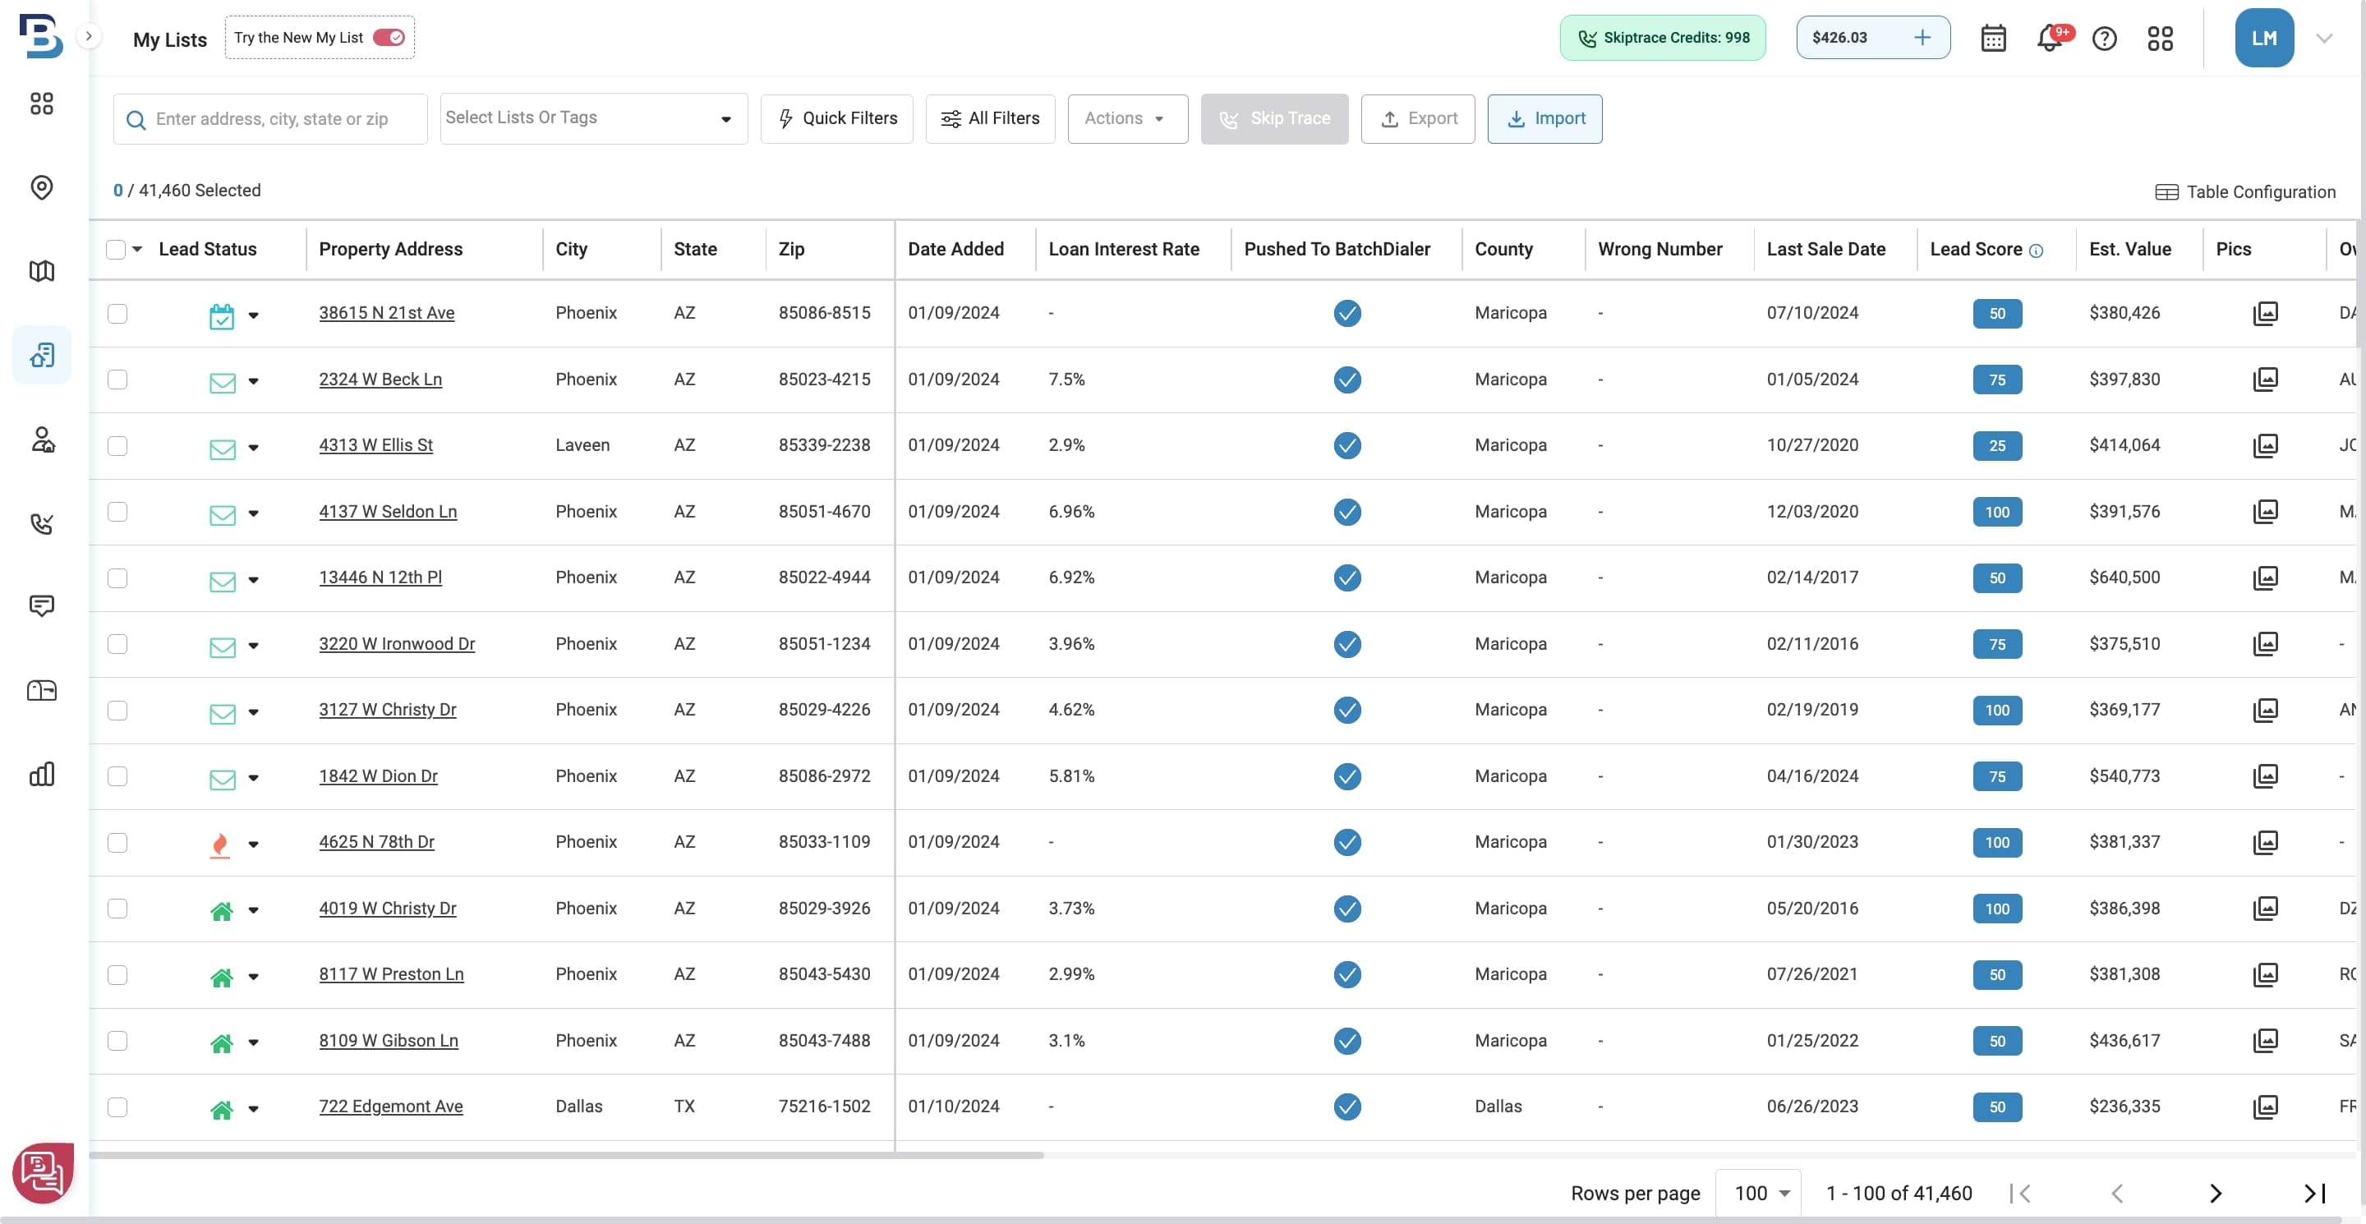Tick the select-all checkbox in table header
Image resolution: width=2366 pixels, height=1224 pixels.
click(x=116, y=249)
